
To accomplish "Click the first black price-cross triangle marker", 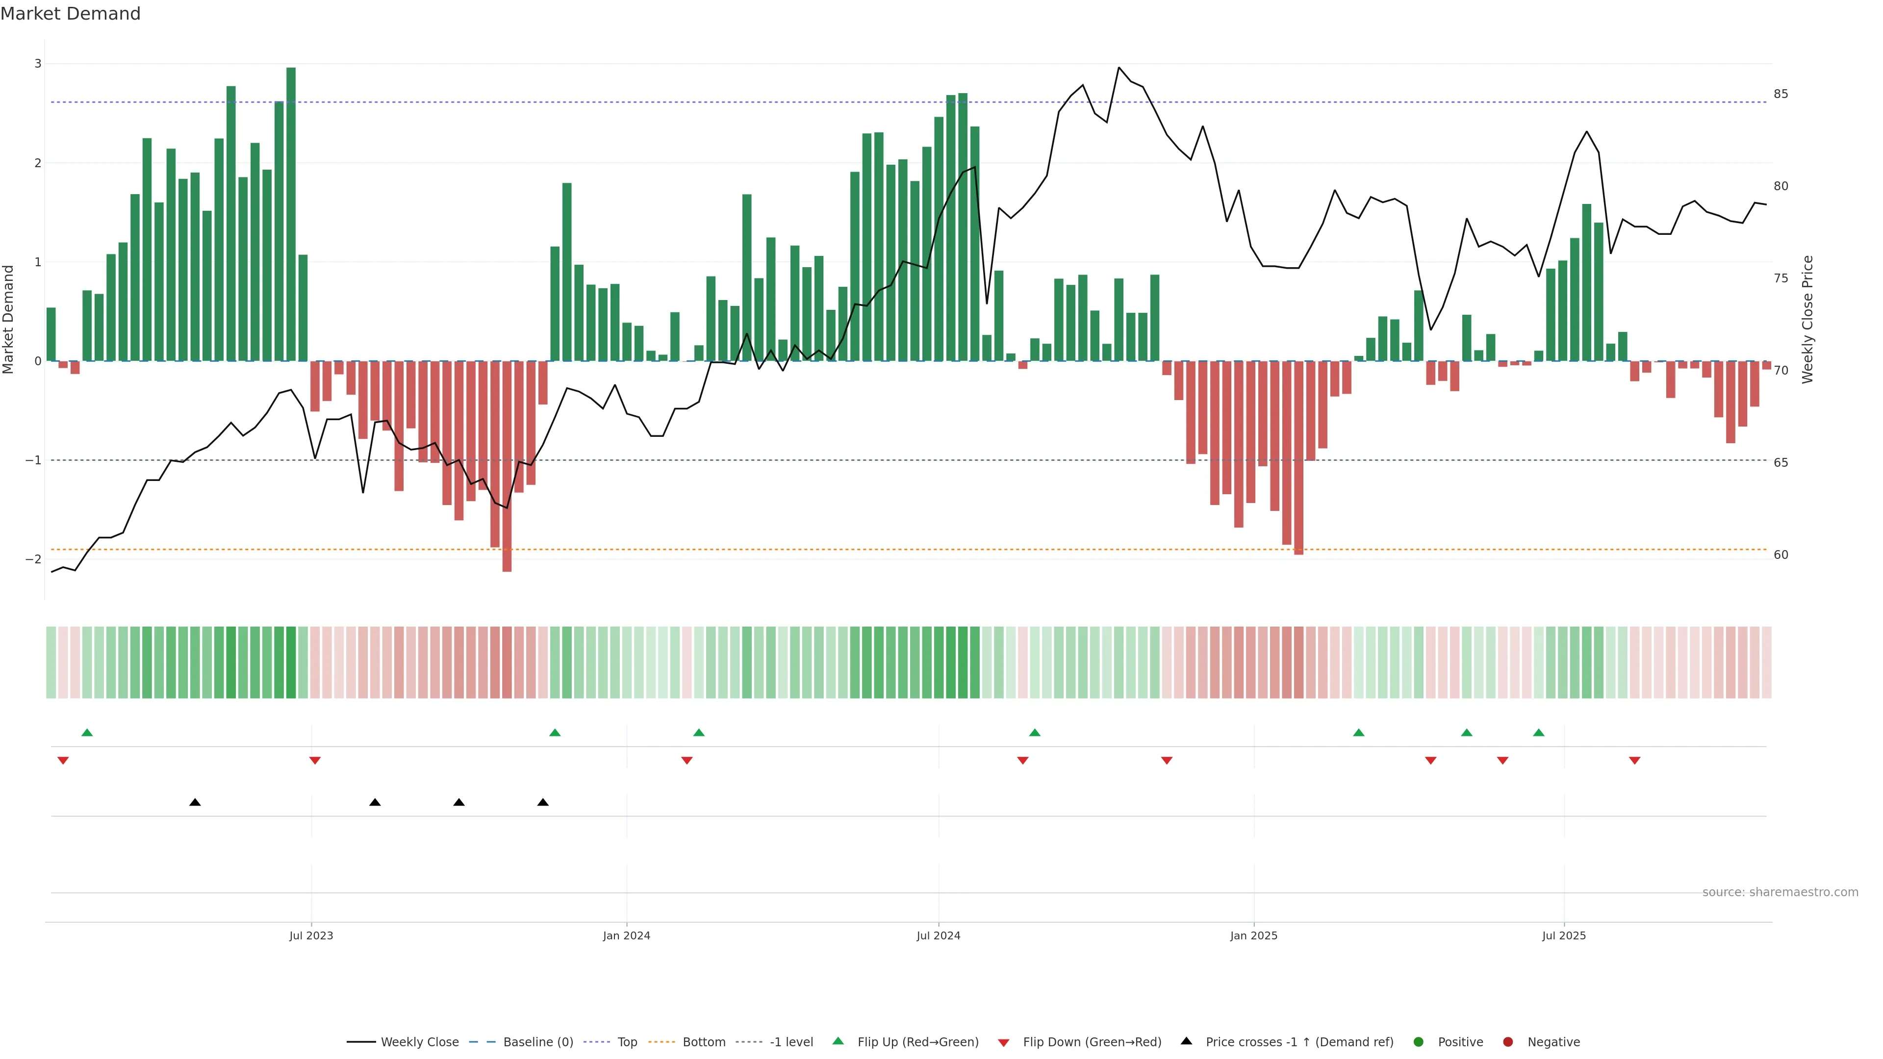I will [x=195, y=803].
